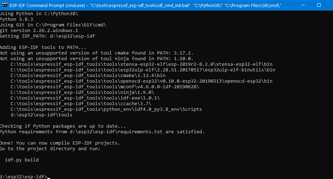
Task: Click the prompt cursor after d:\esp32\esp-idf>
Action: click(49, 177)
